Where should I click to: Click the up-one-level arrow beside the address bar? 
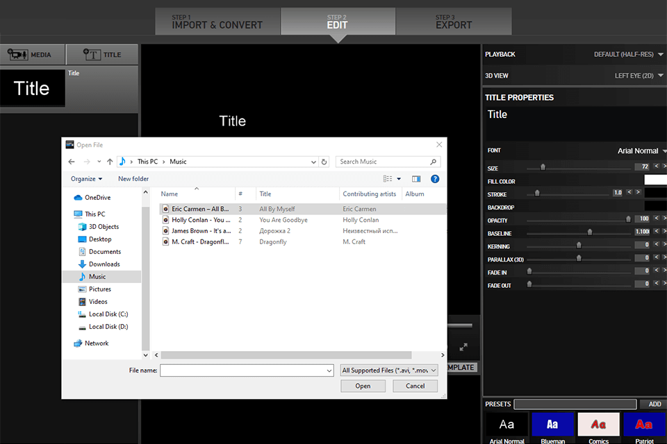(x=110, y=161)
